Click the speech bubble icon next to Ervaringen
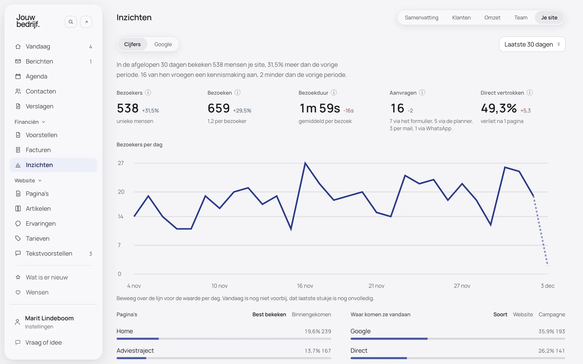 [18, 224]
